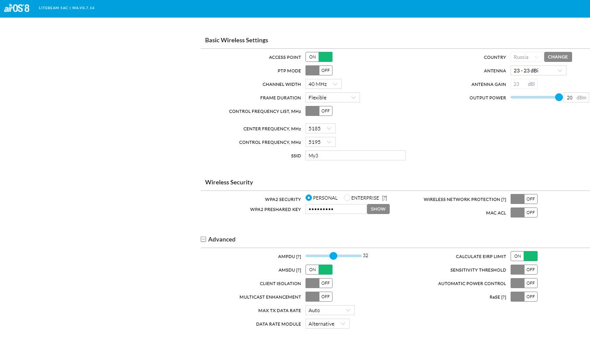Click the SSID input field

pos(356,156)
